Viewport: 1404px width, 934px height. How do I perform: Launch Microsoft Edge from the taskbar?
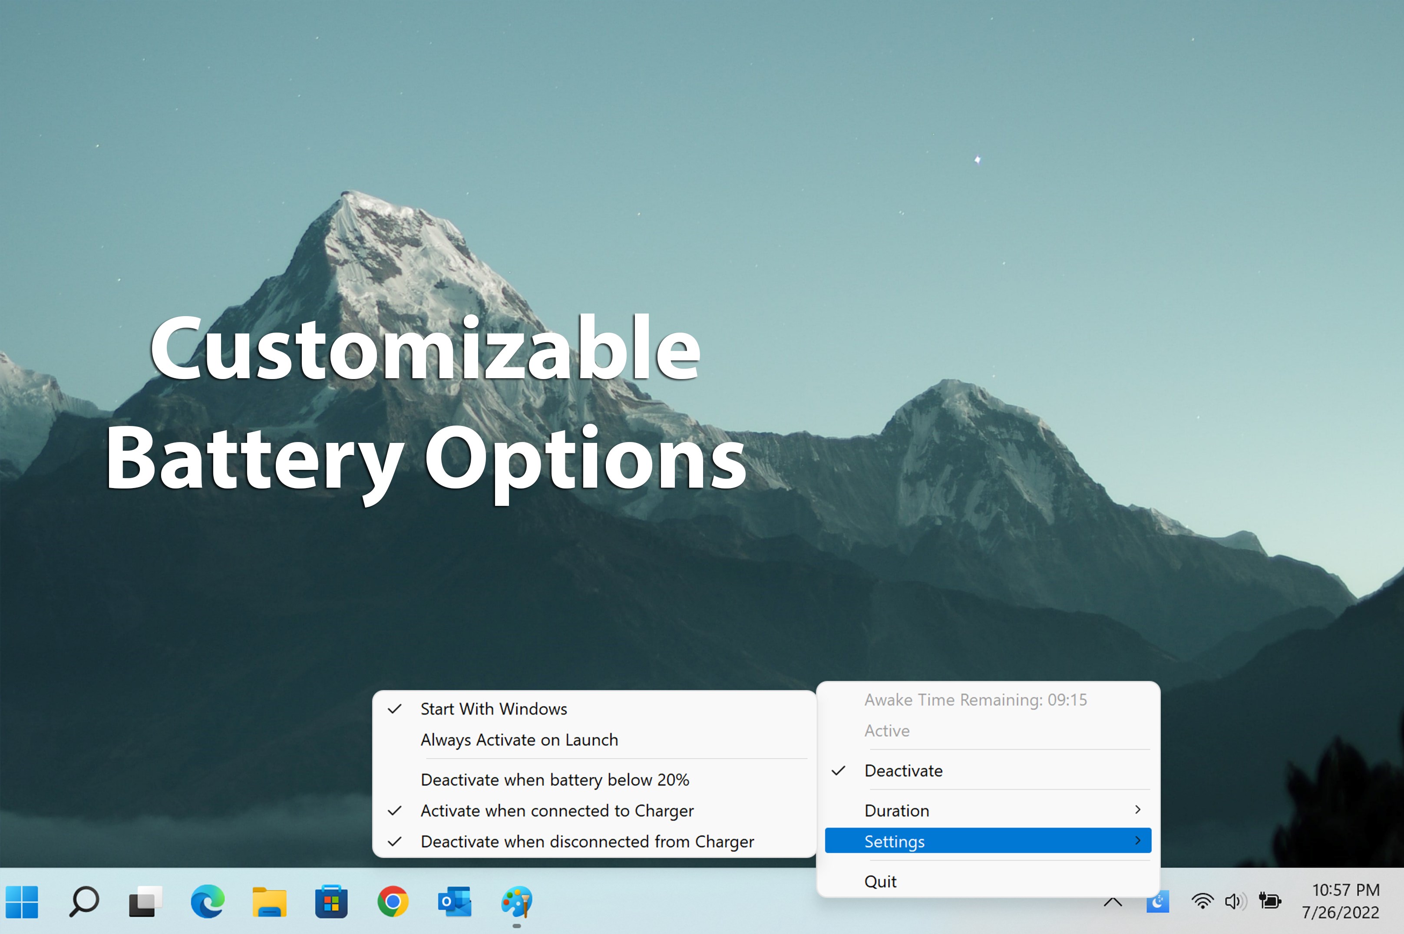207,902
